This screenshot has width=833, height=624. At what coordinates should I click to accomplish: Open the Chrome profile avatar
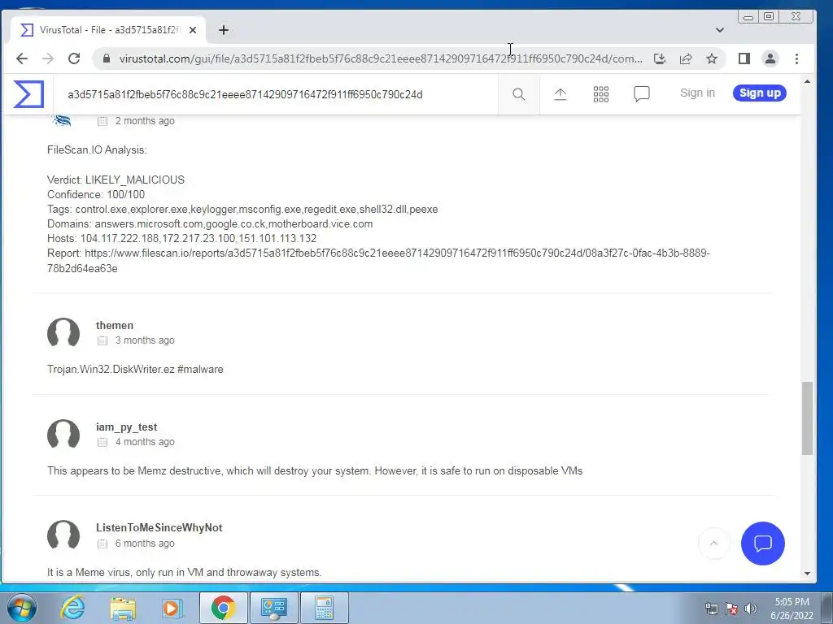pos(770,58)
